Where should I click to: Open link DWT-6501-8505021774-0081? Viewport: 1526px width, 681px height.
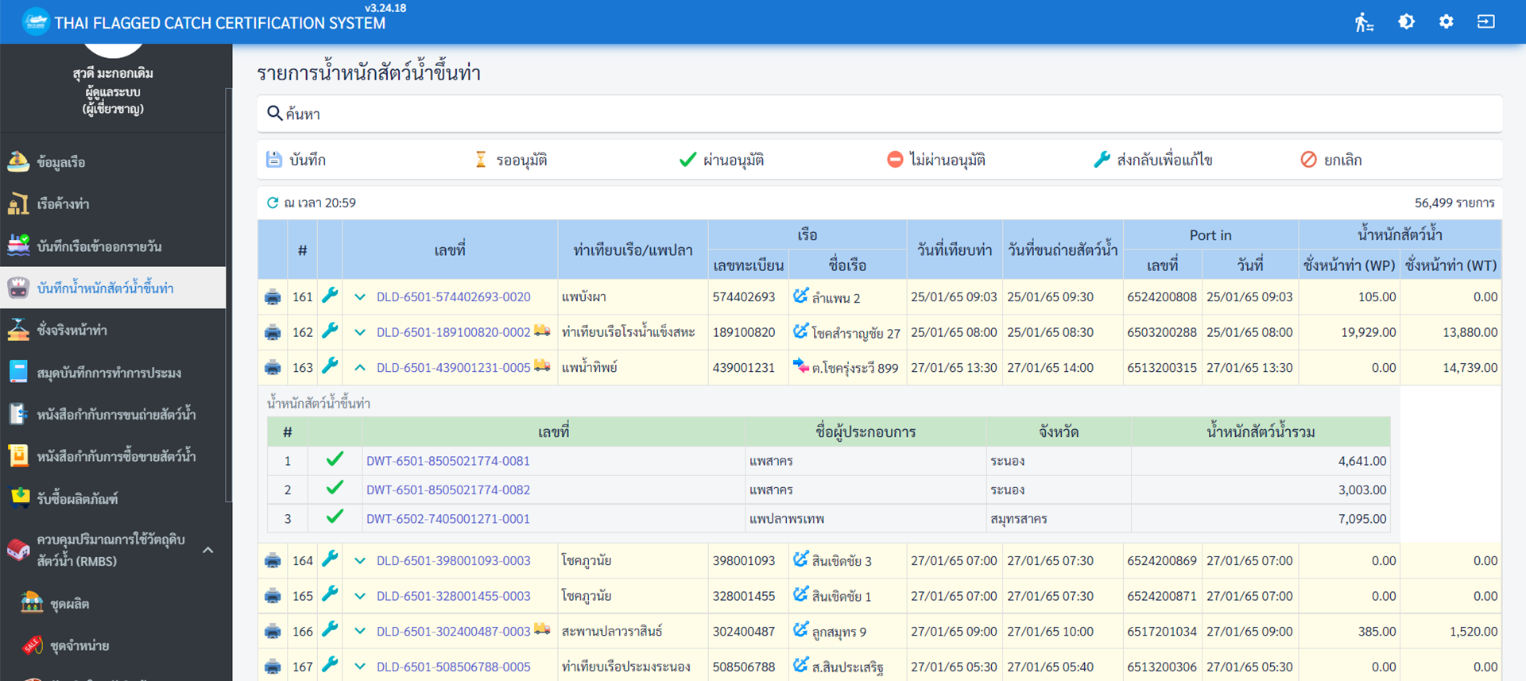pyautogui.click(x=447, y=461)
